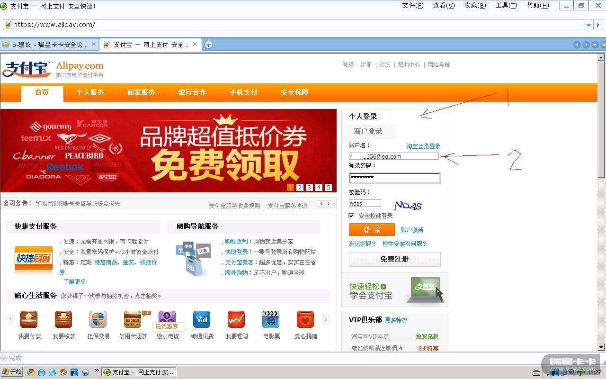Click the shopping bag navigation icon

coord(193,259)
